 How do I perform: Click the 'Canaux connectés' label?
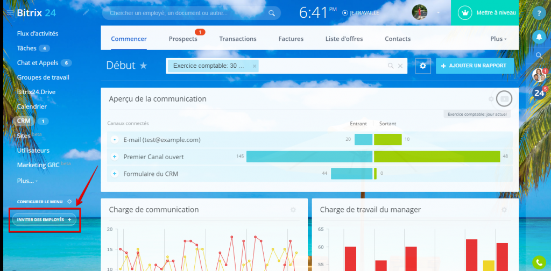[x=128, y=123]
